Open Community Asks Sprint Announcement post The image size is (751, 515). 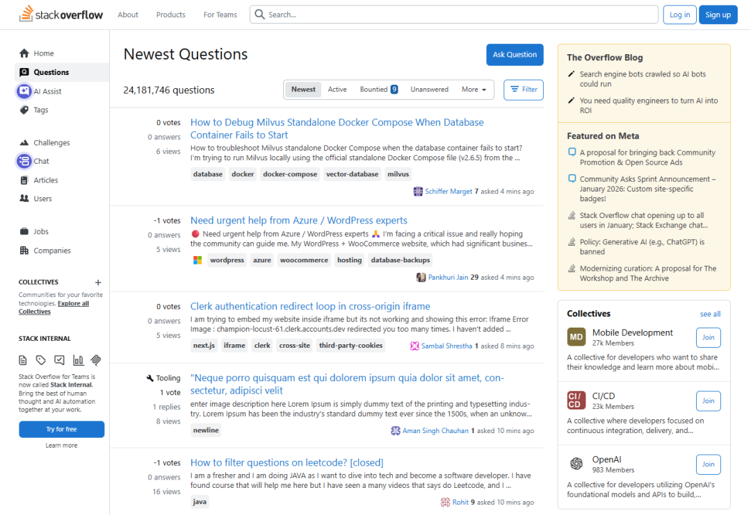point(647,189)
